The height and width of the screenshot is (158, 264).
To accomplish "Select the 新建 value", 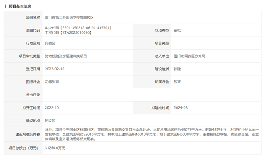I will [177, 69].
